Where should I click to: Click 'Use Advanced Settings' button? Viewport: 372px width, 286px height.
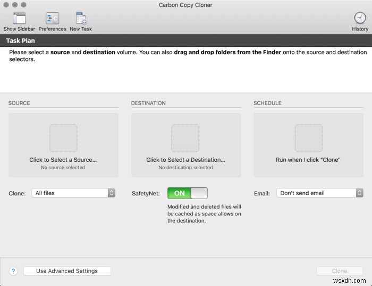pyautogui.click(x=67, y=271)
